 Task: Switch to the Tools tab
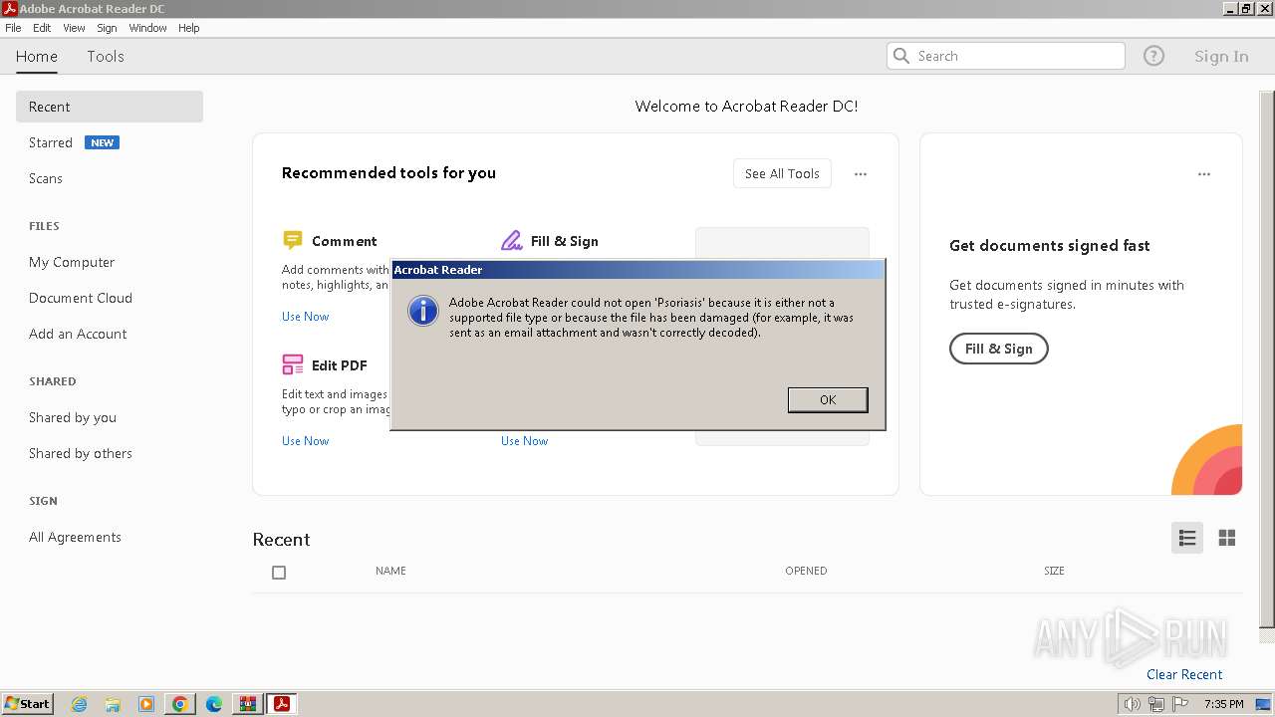106,57
